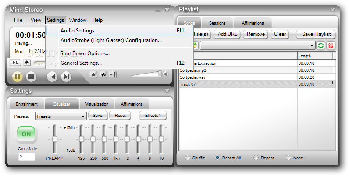Image resolution: width=349 pixels, height=176 pixels.
Task: Select Softpedia.mp3 in the playlist
Action: pyautogui.click(x=256, y=70)
